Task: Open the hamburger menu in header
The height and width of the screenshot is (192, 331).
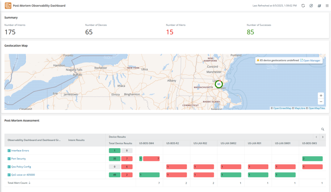Action: pos(327,6)
